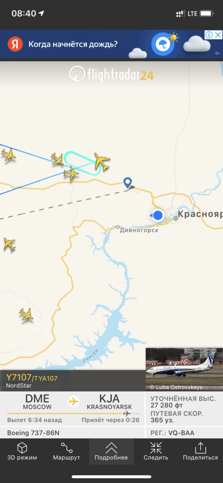Tap the Y7107 flight number header
This screenshot has width=223, height=483.
pyautogui.click(x=32, y=378)
